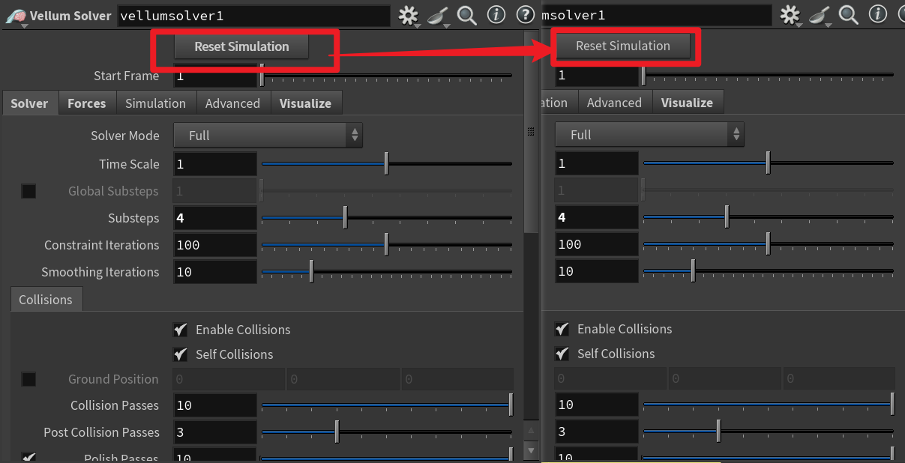905x463 pixels.
Task: Enable the Global Substeps checkbox
Action: click(x=28, y=191)
